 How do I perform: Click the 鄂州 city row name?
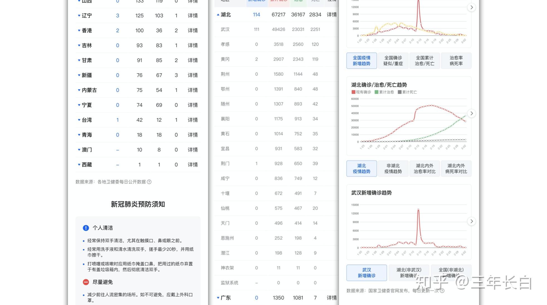pyautogui.click(x=225, y=89)
